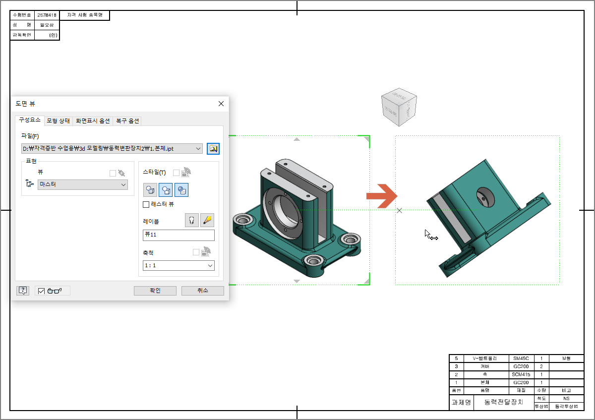This screenshot has width=595, height=420.
Task: Enable the associative checkbox in the 뷰 row
Action: pos(113,173)
